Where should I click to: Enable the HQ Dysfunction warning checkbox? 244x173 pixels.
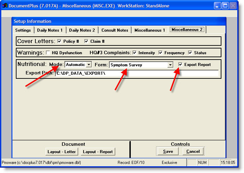[48, 53]
